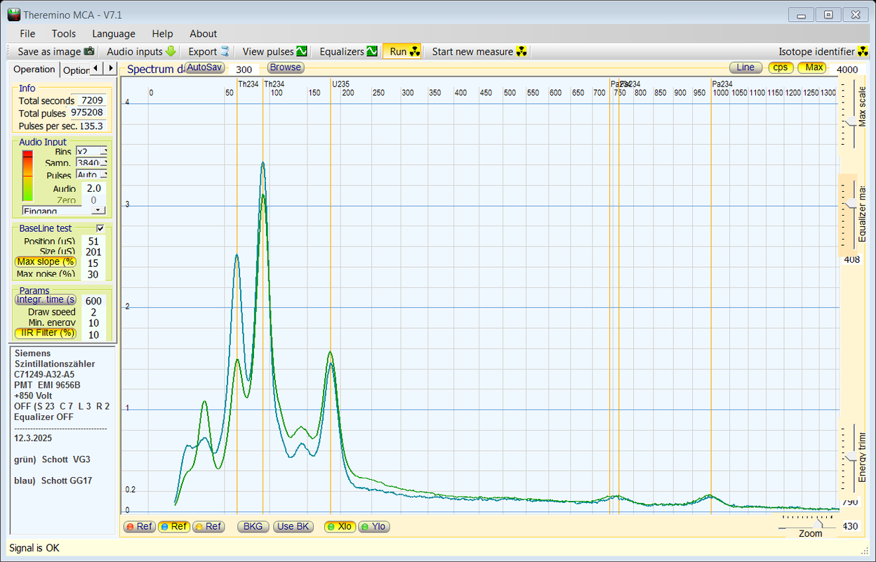Click the Zoom value 430
Image resolution: width=876 pixels, height=562 pixels.
pos(850,526)
